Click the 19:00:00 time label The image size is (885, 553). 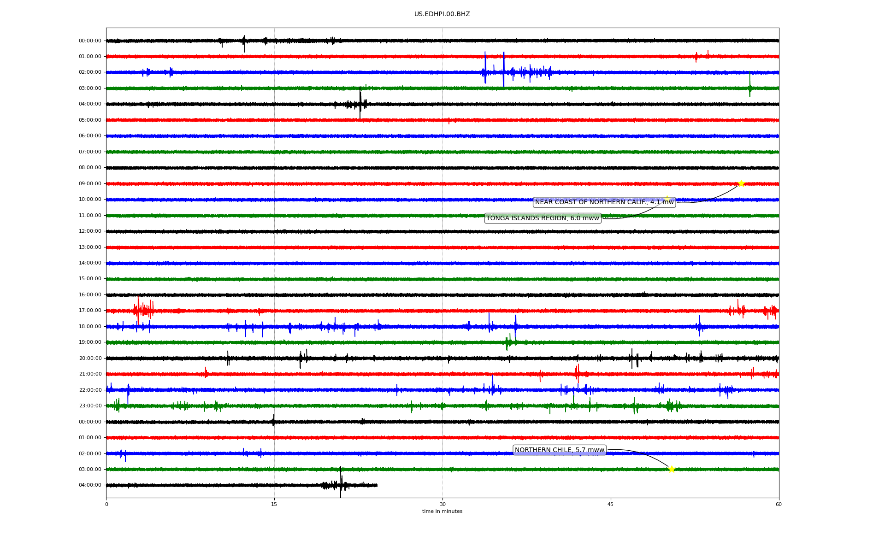tap(90, 342)
